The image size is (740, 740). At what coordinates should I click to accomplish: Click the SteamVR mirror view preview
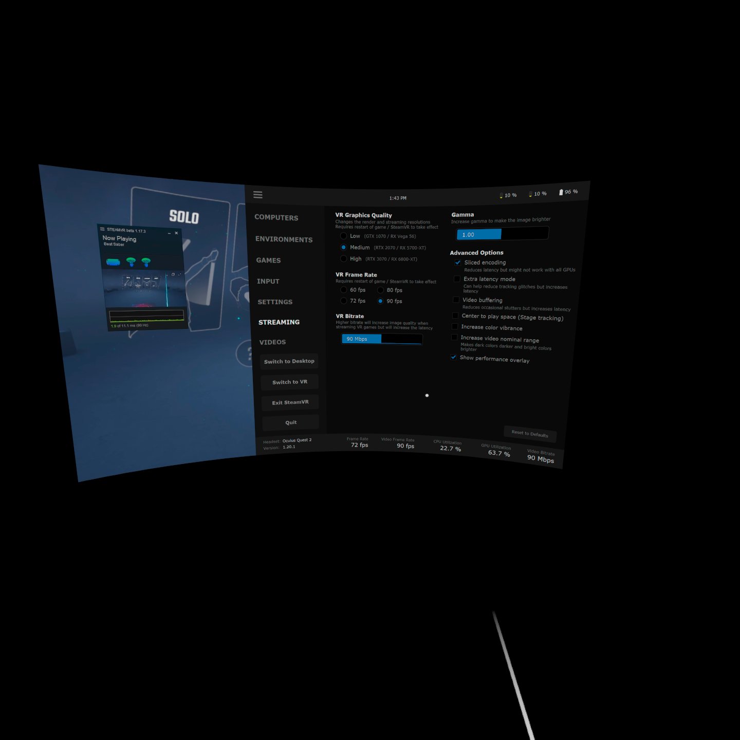[x=144, y=289]
